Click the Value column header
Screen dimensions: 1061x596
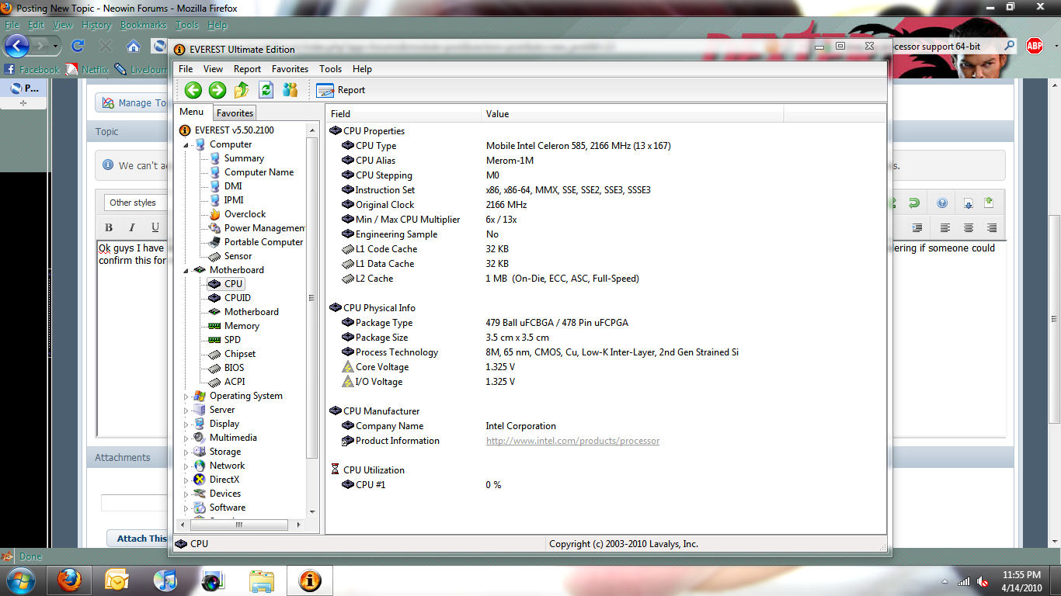(497, 114)
